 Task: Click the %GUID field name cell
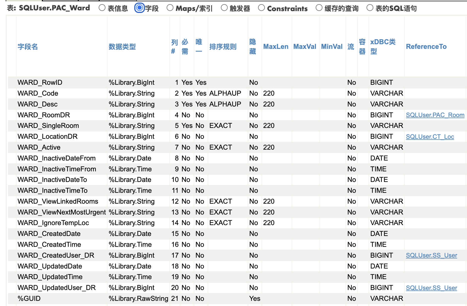29,299
